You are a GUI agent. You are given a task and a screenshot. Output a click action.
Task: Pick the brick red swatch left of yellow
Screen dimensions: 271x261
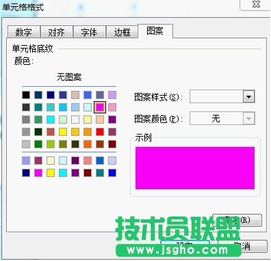(x=51, y=132)
